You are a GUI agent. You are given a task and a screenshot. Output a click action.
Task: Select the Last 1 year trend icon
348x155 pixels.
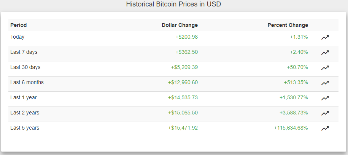[325, 98]
